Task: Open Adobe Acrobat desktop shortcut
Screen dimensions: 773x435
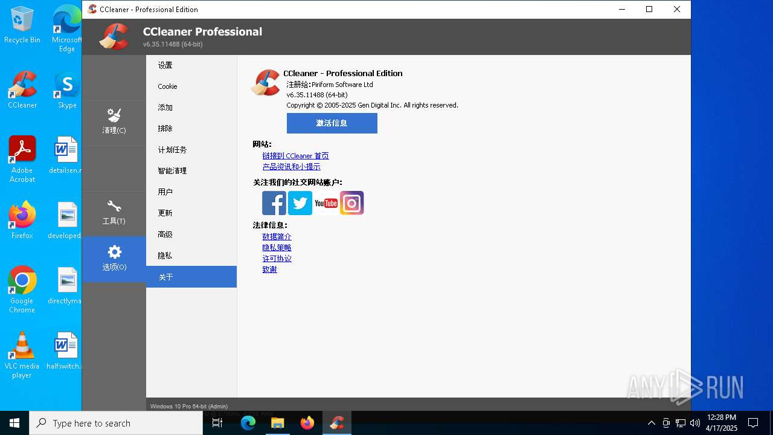Action: click(x=22, y=159)
